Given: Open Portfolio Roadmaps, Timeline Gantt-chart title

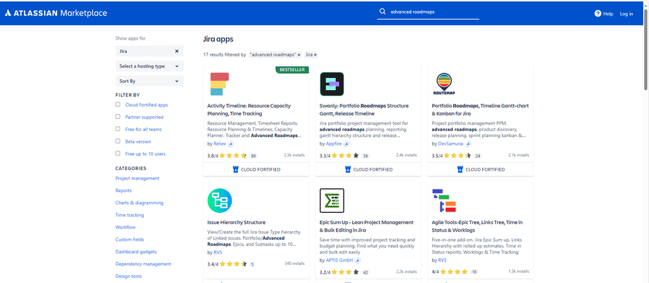Looking at the screenshot, I should [x=480, y=110].
